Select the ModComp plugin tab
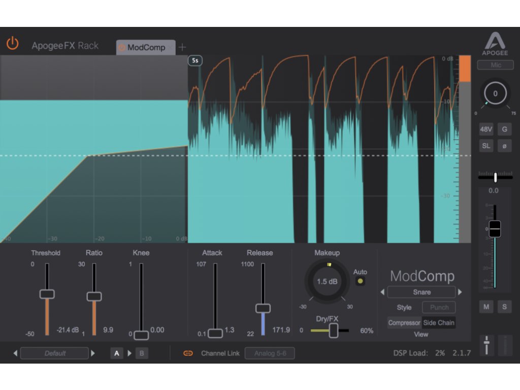 (x=146, y=47)
